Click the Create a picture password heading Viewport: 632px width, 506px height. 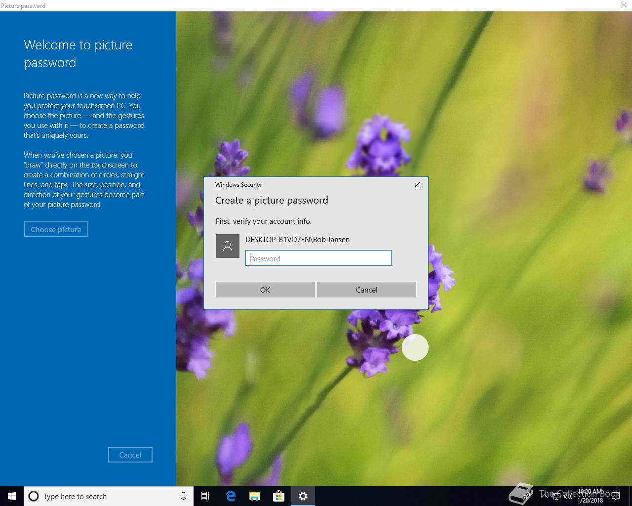pyautogui.click(x=272, y=200)
